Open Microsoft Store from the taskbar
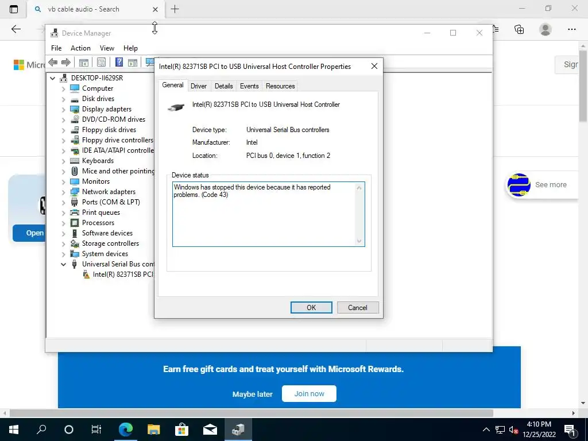This screenshot has height=441, width=588. 181,430
